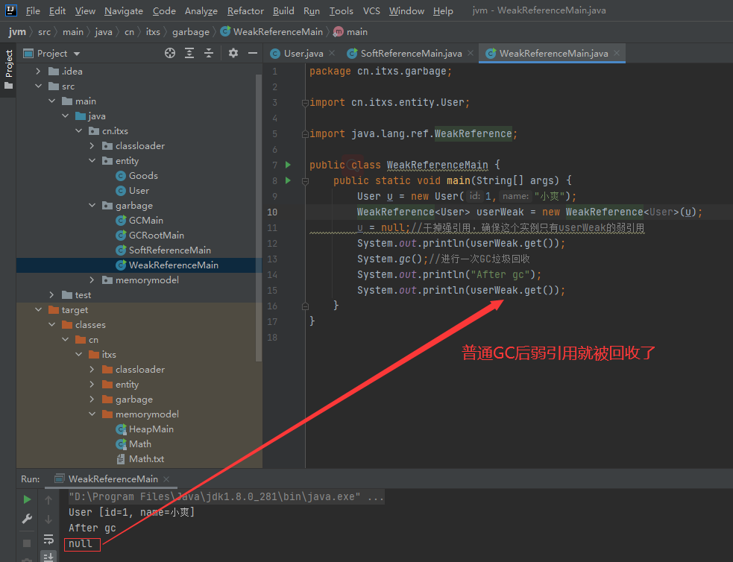The width and height of the screenshot is (733, 562).
Task: Click Collapse All icon in Project panel
Action: 209,53
